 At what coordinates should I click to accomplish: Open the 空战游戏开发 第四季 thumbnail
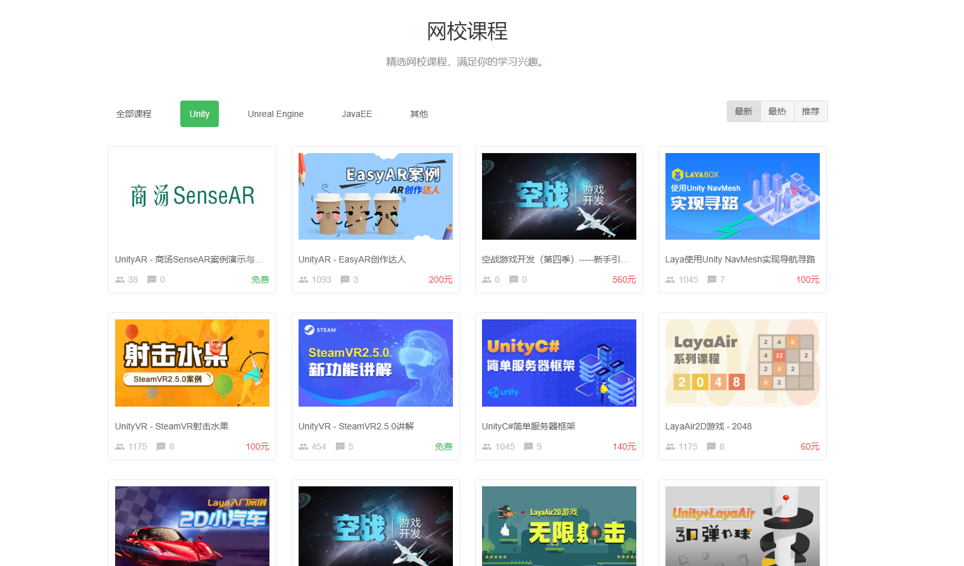(x=559, y=196)
